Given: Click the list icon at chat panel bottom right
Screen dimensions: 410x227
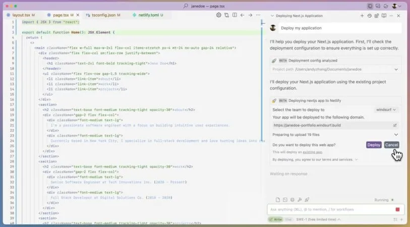Looking at the screenshot, I should point(395,219).
